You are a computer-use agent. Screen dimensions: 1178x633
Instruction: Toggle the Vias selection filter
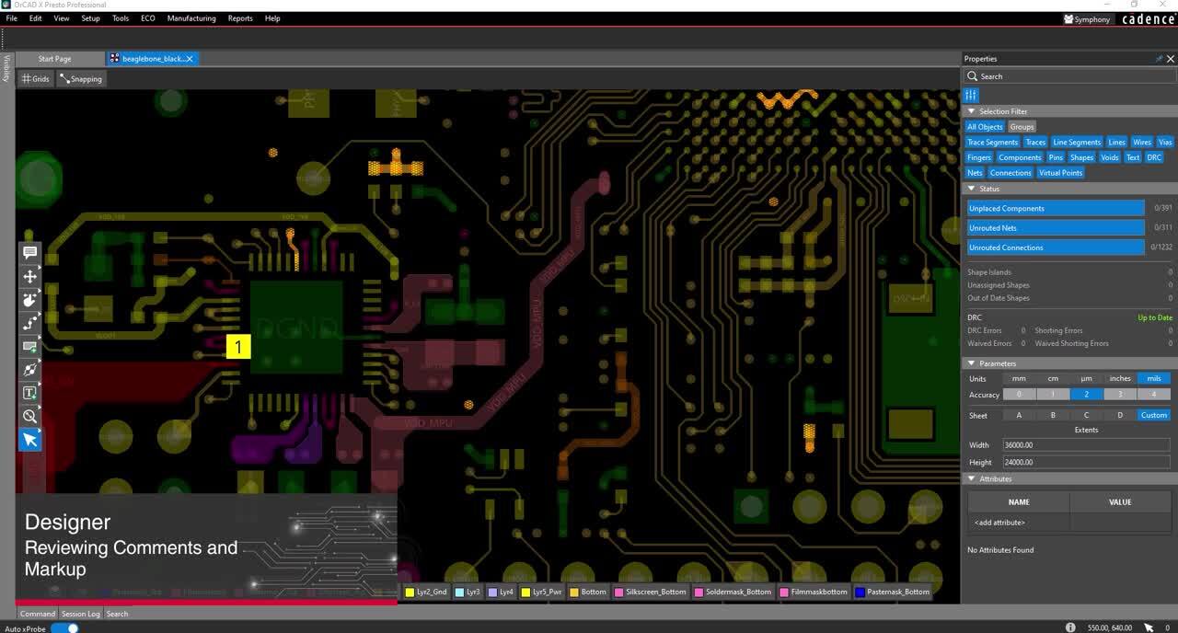[x=1164, y=143]
